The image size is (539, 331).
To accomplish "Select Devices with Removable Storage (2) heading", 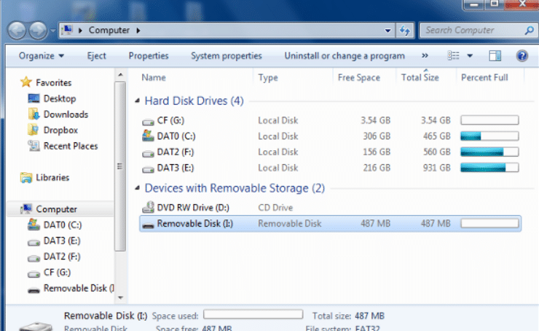I will point(235,189).
